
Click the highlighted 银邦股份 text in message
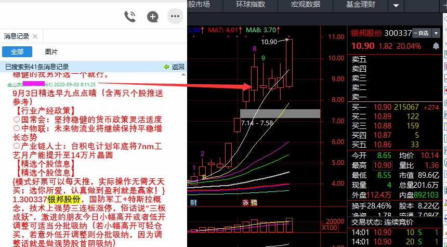pyautogui.click(x=64, y=199)
